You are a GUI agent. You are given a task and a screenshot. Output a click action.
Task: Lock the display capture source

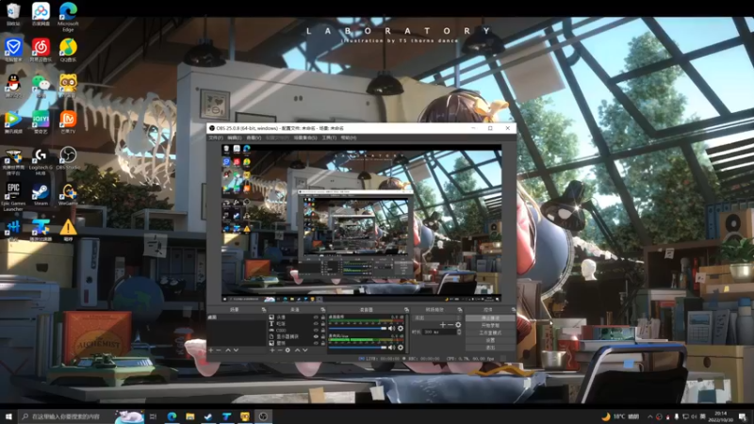click(322, 336)
